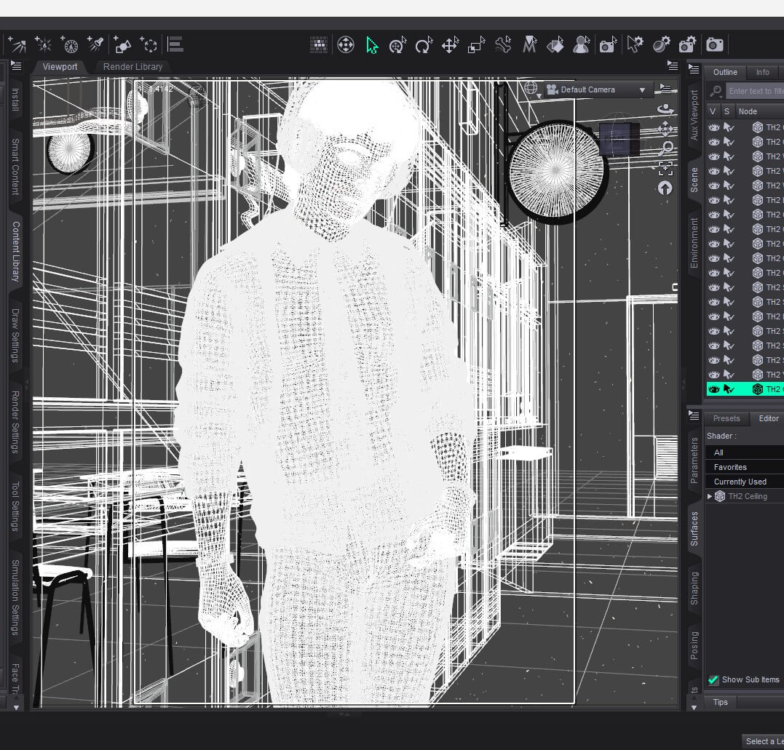This screenshot has width=784, height=750.
Task: Select the Favorites shader filter
Action: click(x=745, y=467)
